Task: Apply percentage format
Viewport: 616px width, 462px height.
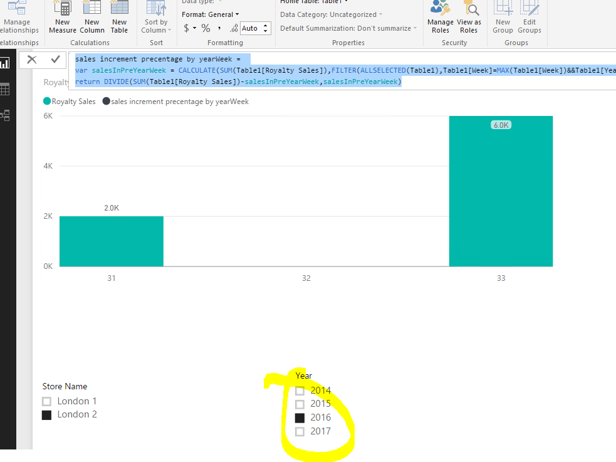Action: (x=206, y=28)
